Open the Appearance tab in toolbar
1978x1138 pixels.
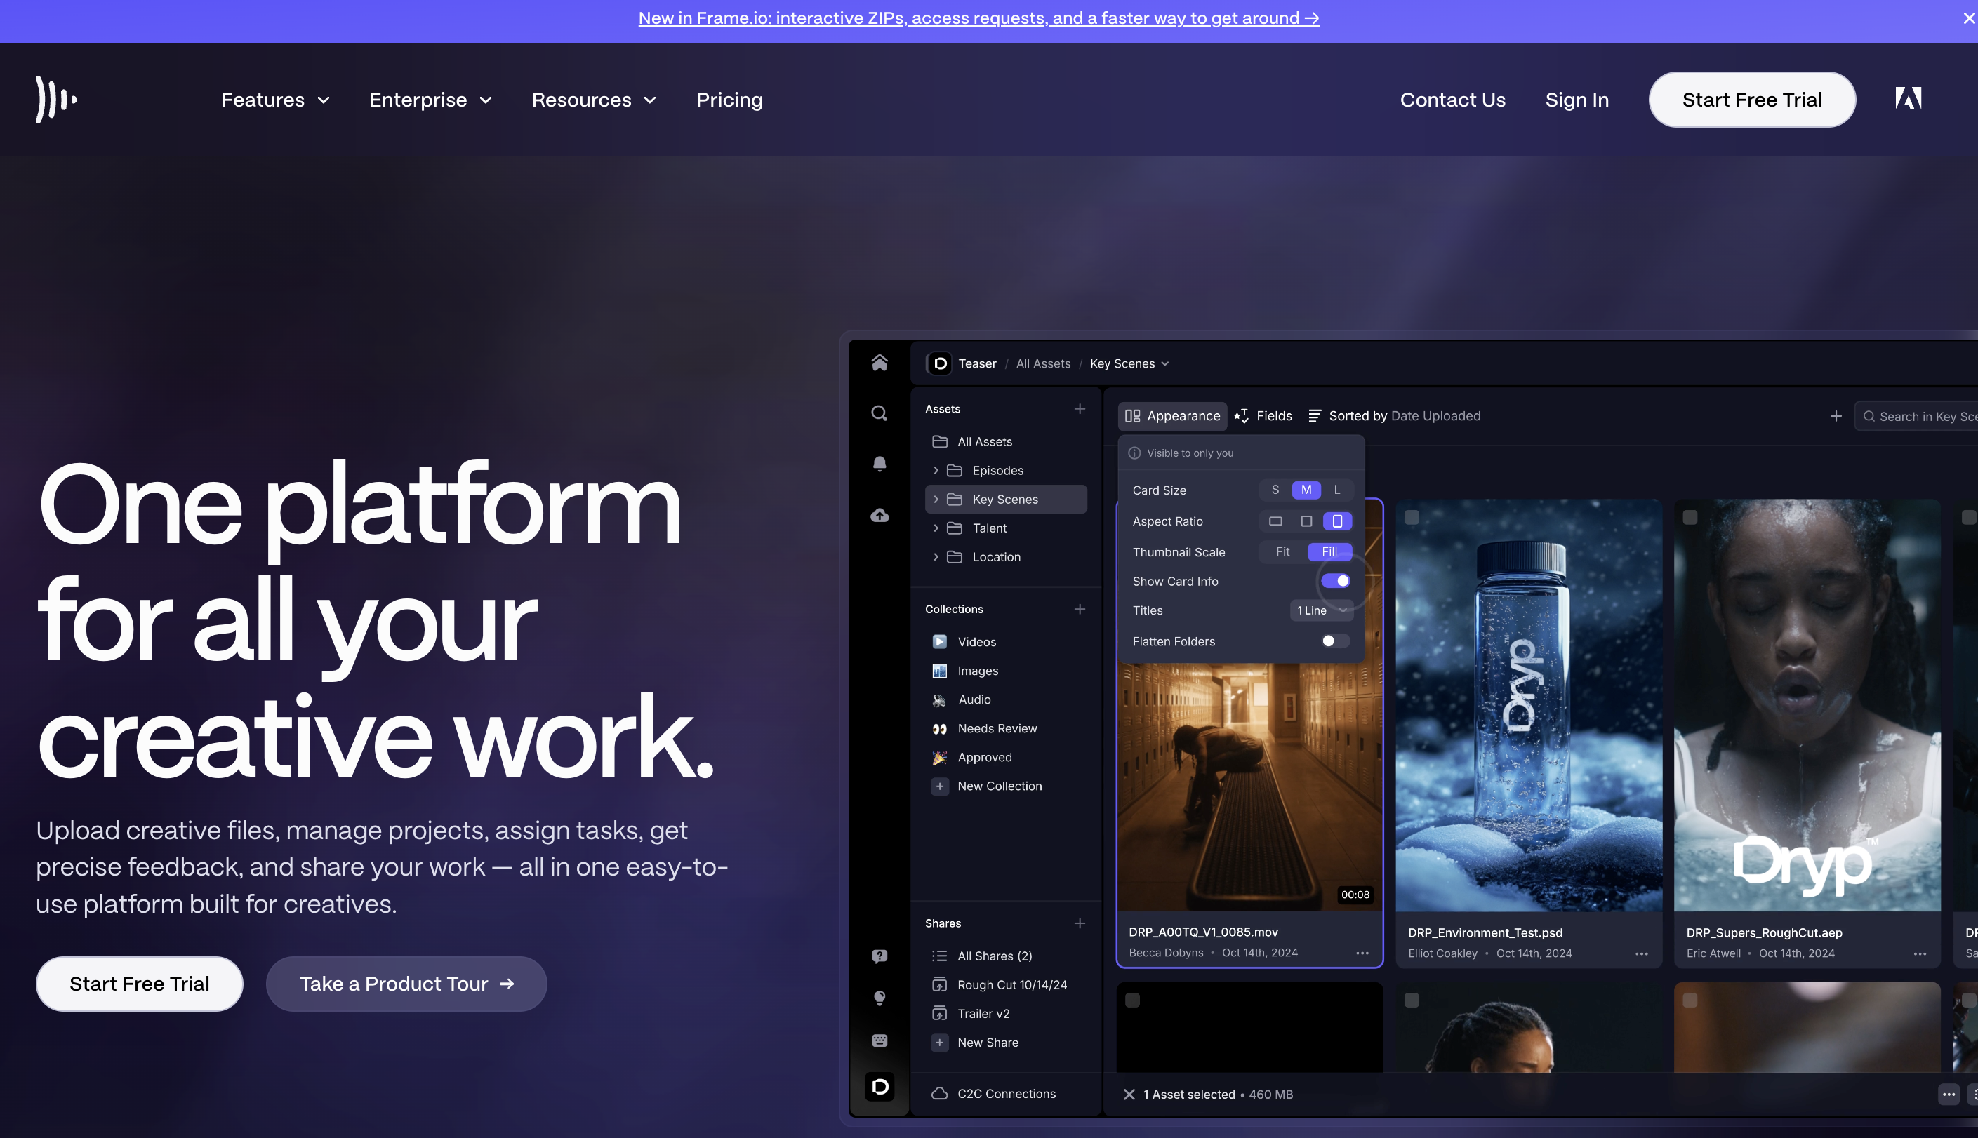point(1172,416)
